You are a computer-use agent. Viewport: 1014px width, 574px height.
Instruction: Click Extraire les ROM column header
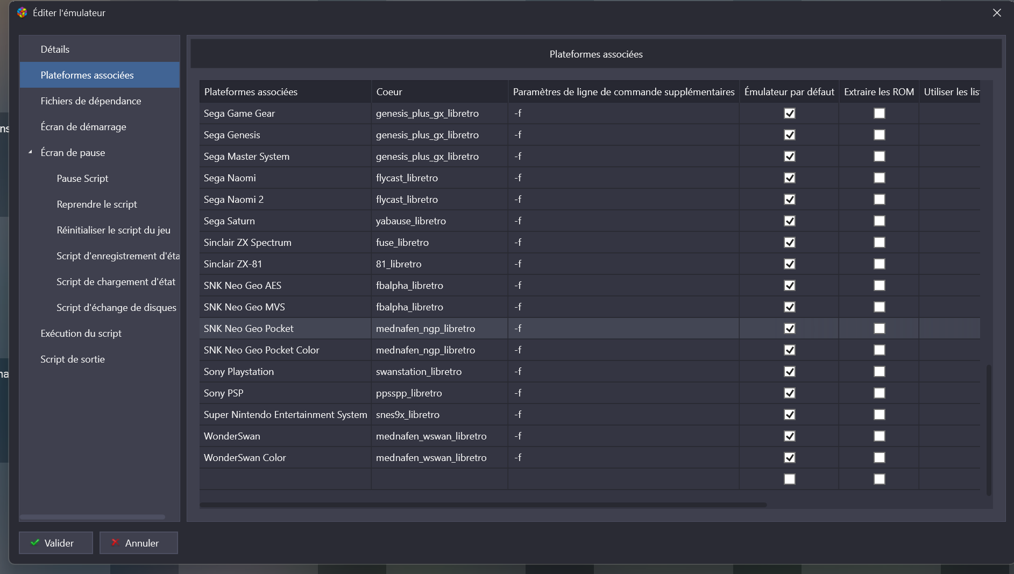pos(879,91)
